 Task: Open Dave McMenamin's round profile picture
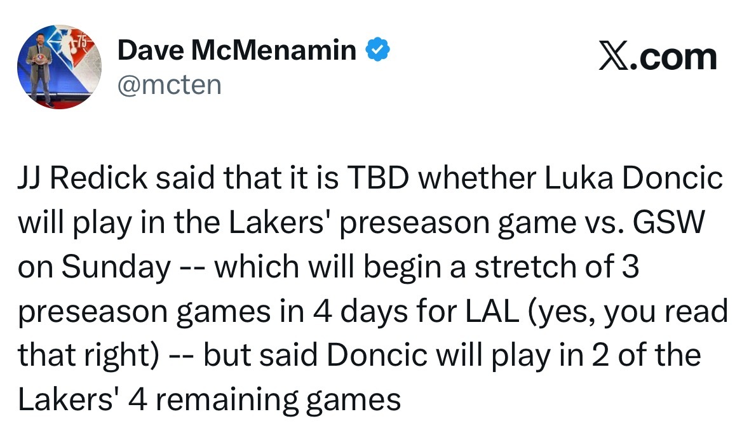point(59,67)
